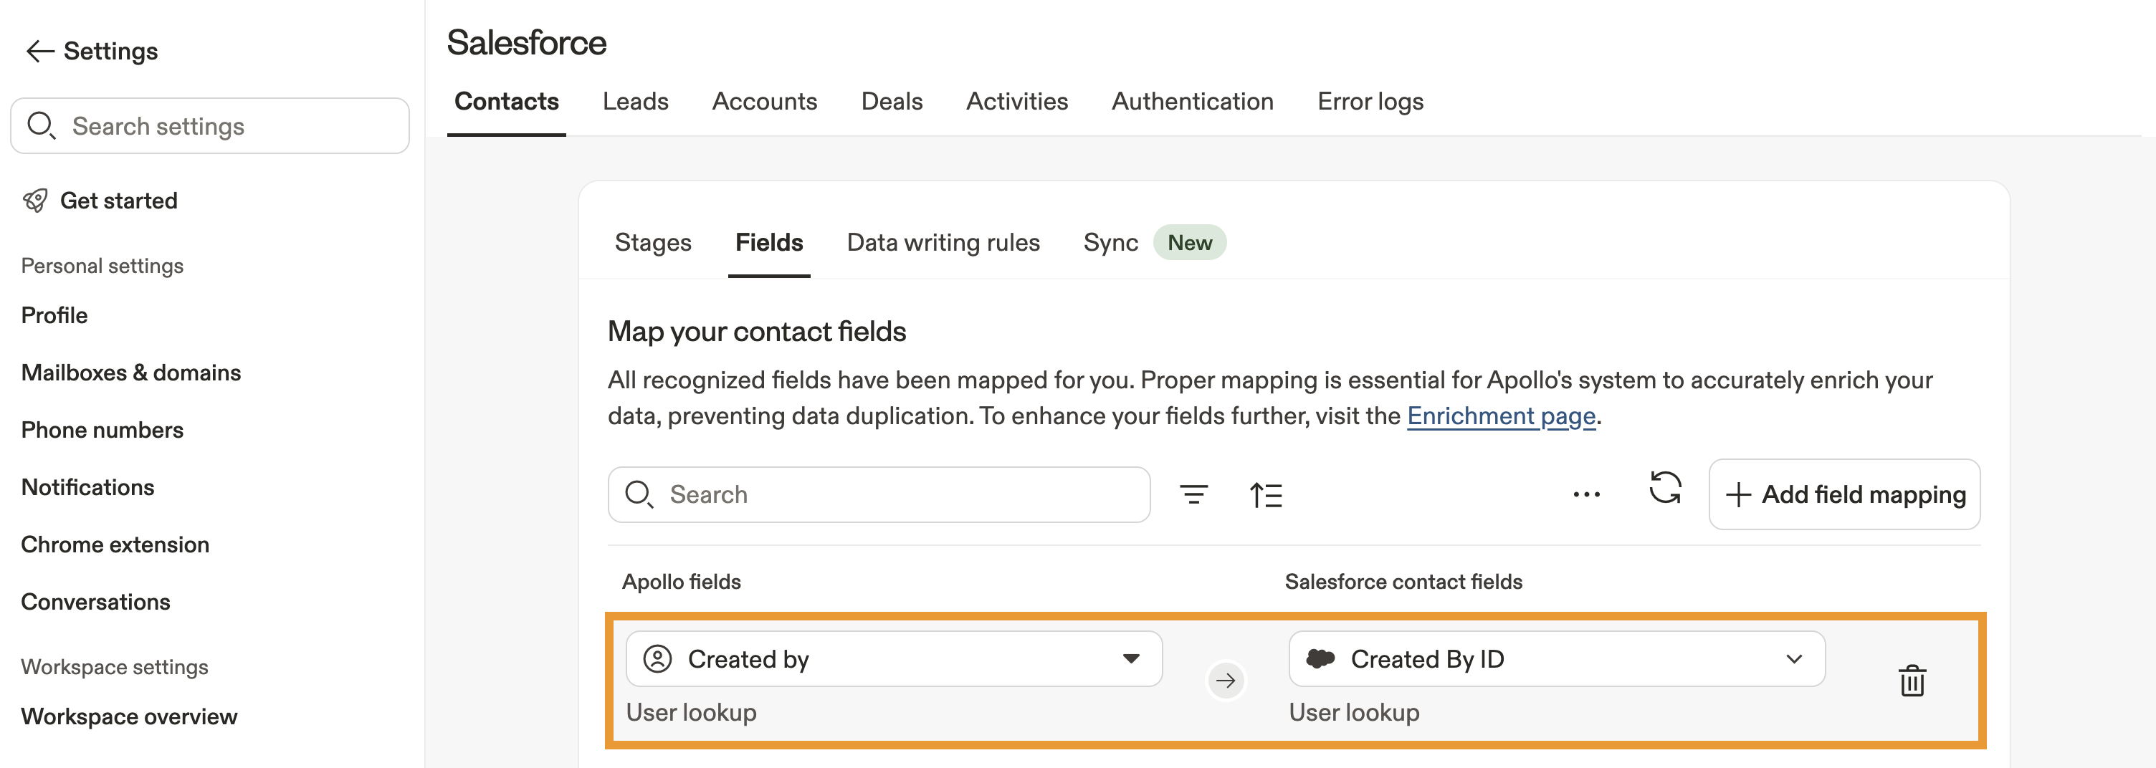Go to the Activities tab
This screenshot has height=768, width=2156.
(1017, 102)
